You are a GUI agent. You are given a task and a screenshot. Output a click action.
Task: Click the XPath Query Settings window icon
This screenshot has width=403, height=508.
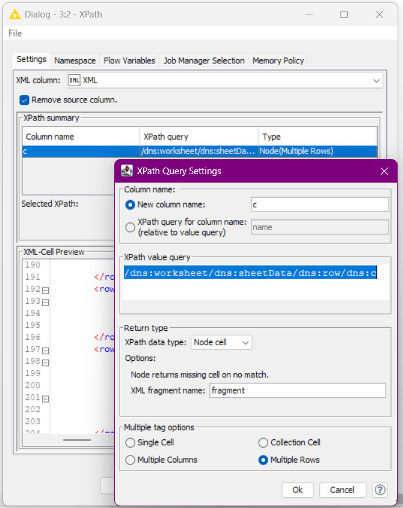(127, 171)
